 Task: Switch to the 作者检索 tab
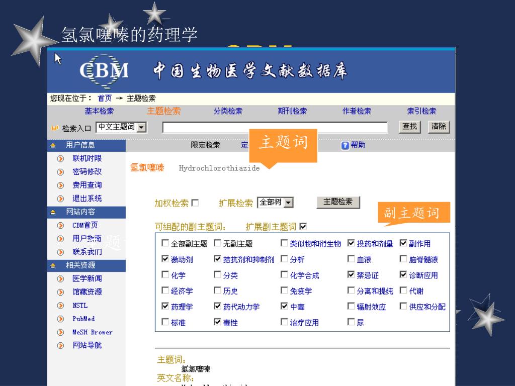coord(357,111)
